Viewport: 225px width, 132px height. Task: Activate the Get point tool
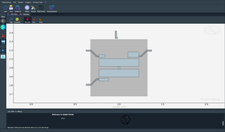[x=27, y=20]
